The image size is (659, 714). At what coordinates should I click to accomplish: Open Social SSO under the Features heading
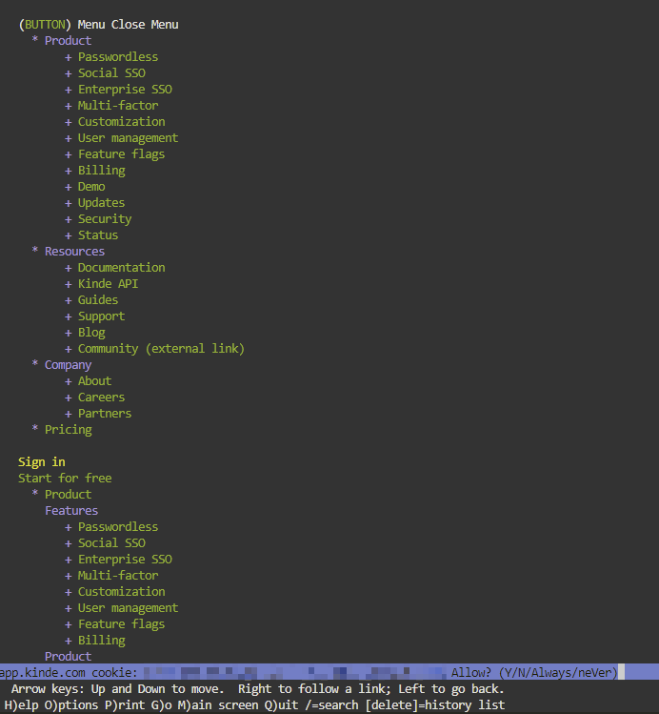[x=111, y=543]
